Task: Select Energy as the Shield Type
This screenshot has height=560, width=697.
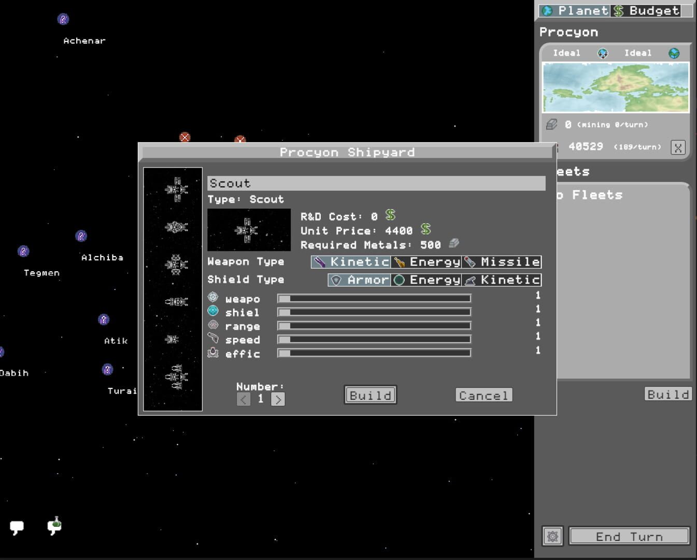Action: pos(426,280)
